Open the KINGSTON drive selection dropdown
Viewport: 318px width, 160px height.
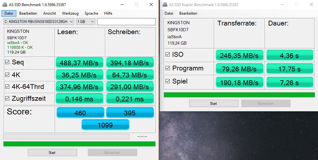[x=39, y=22]
